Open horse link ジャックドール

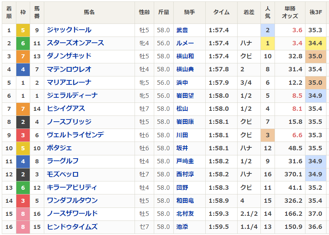pyautogui.click(x=69, y=30)
